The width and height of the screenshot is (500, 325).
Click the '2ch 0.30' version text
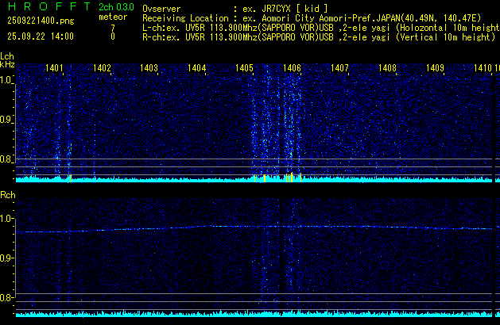tap(116, 7)
